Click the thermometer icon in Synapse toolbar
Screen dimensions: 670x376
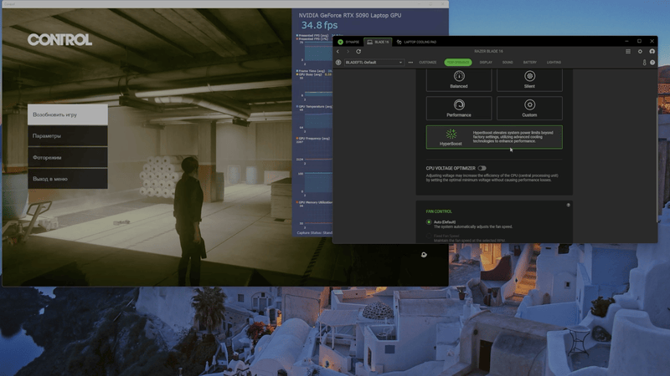click(644, 63)
